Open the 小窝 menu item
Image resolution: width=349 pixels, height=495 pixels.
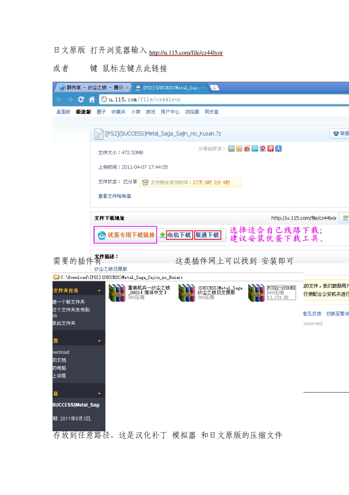coord(136,112)
